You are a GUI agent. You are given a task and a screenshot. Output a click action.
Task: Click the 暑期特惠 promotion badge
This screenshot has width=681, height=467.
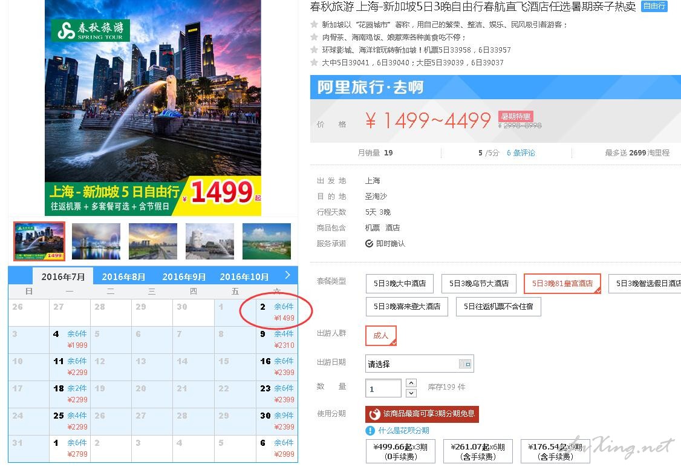click(x=515, y=116)
